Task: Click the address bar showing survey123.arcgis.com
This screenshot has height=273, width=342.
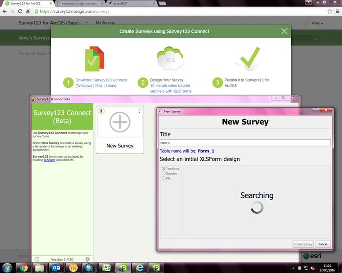Action: point(180,11)
